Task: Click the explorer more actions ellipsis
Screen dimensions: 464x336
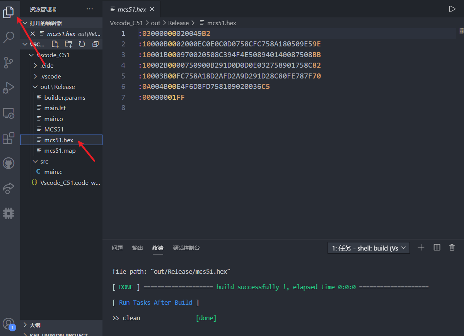Action: point(90,9)
